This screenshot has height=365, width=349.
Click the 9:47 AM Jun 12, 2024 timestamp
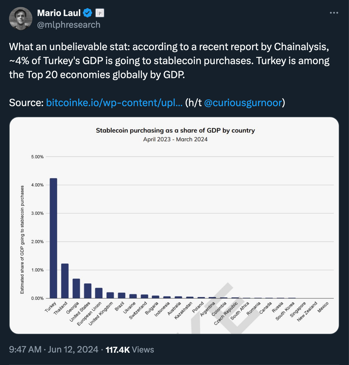tap(54, 349)
